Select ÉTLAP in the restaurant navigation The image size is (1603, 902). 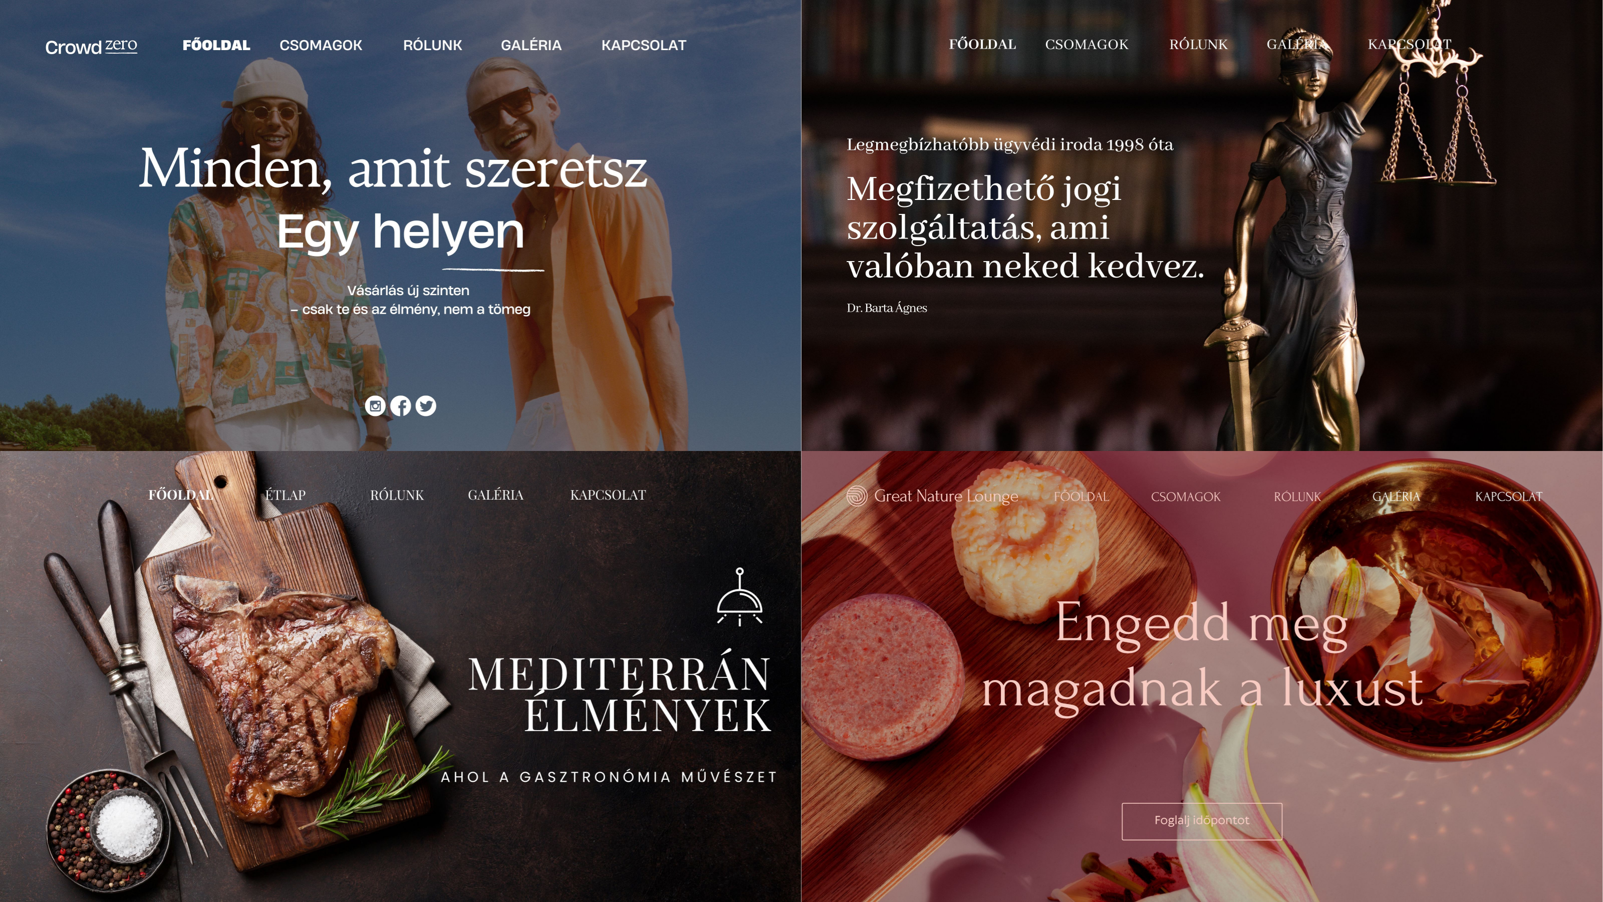tap(286, 496)
